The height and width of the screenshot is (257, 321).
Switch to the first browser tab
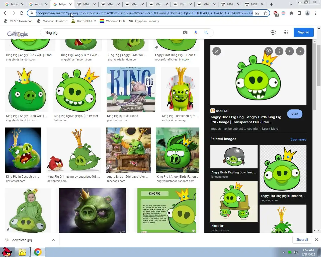pyautogui.click(x=14, y=4)
